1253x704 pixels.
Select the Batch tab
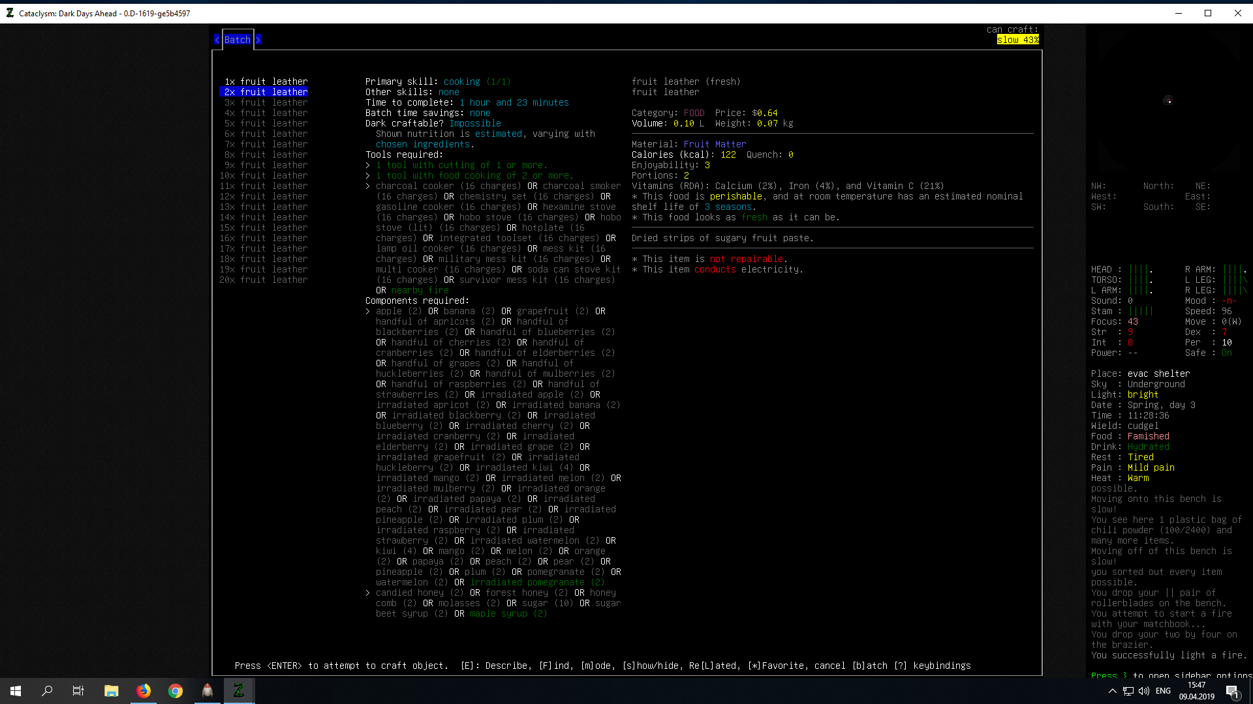click(237, 40)
